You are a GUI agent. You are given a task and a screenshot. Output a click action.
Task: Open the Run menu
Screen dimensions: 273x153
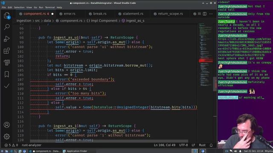(x=41, y=8)
